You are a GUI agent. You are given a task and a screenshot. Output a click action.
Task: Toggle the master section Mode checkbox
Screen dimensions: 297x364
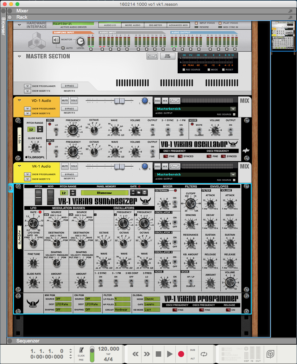(x=209, y=69)
